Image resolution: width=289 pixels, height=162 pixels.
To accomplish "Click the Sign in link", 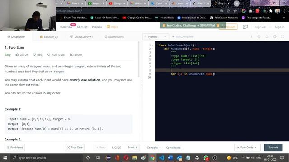I will coord(280,27).
